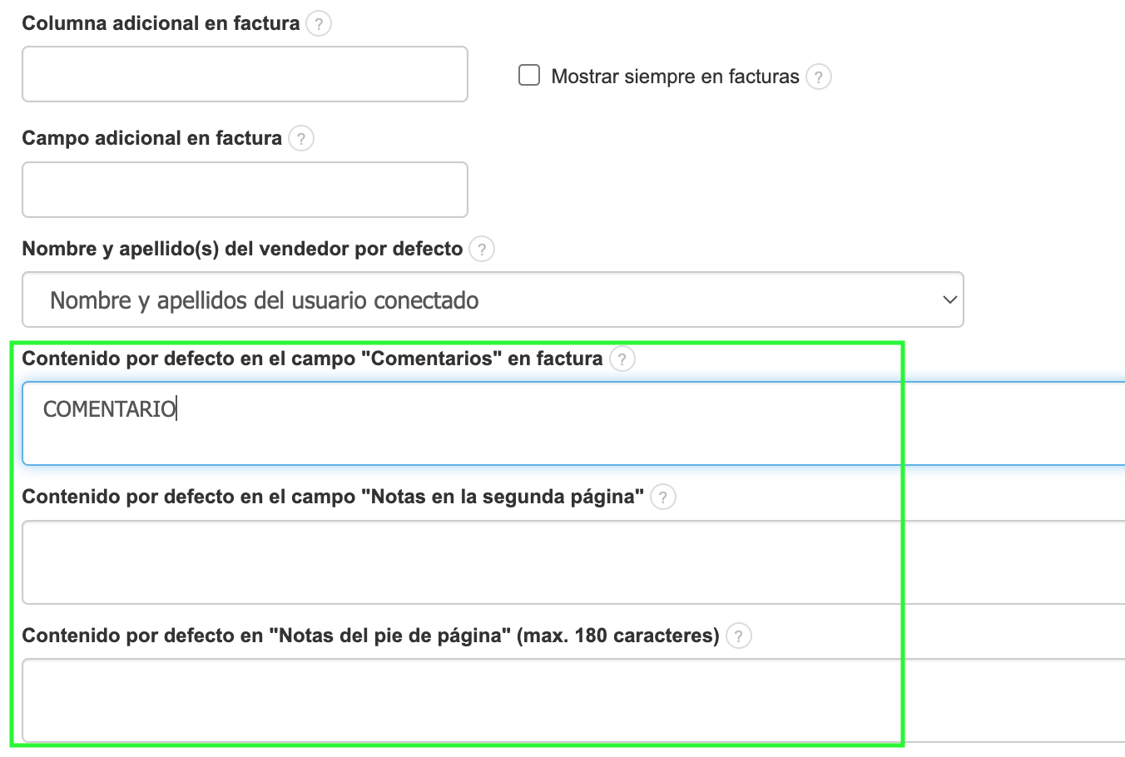Enable the Mostrar siempre en facturas checkbox
Image resolution: width=1125 pixels, height=757 pixels.
tap(529, 76)
